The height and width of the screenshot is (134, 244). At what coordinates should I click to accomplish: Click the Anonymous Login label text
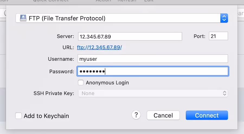[x=107, y=83]
